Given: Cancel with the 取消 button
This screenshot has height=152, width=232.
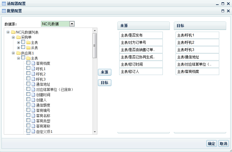Looking at the screenshot, I should (223, 143).
